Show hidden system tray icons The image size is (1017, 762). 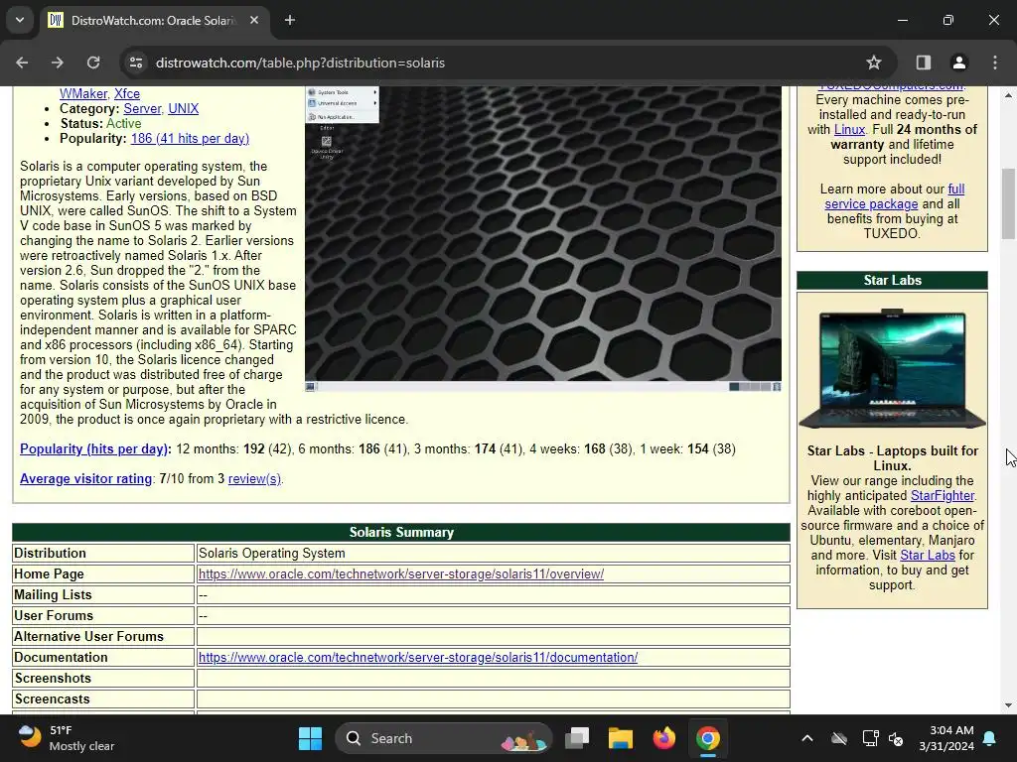pyautogui.click(x=807, y=738)
